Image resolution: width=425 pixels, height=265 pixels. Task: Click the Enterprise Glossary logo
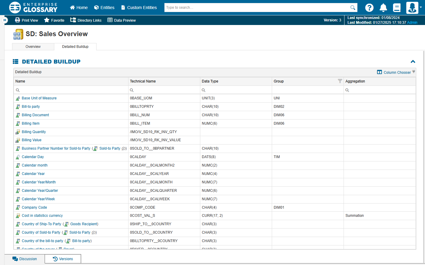(x=33, y=8)
